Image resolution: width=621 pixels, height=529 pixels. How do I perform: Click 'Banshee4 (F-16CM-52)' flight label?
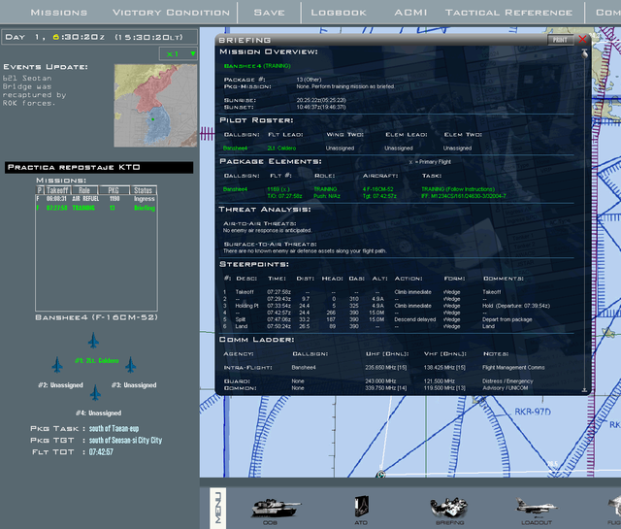97,317
